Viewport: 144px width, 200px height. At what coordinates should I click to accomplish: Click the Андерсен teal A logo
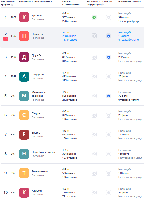click(x=24, y=76)
